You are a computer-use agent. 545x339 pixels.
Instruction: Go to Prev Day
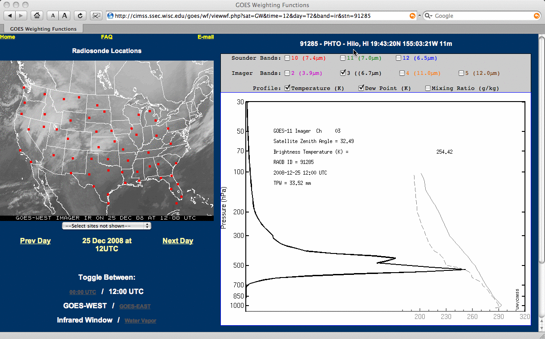point(35,241)
